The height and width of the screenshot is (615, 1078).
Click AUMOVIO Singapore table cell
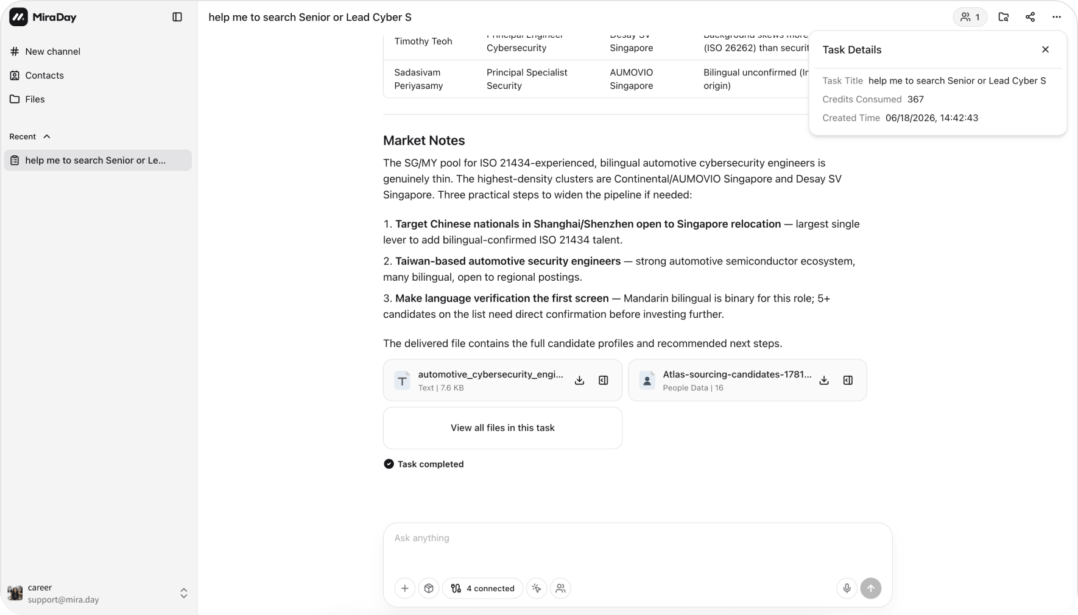632,79
